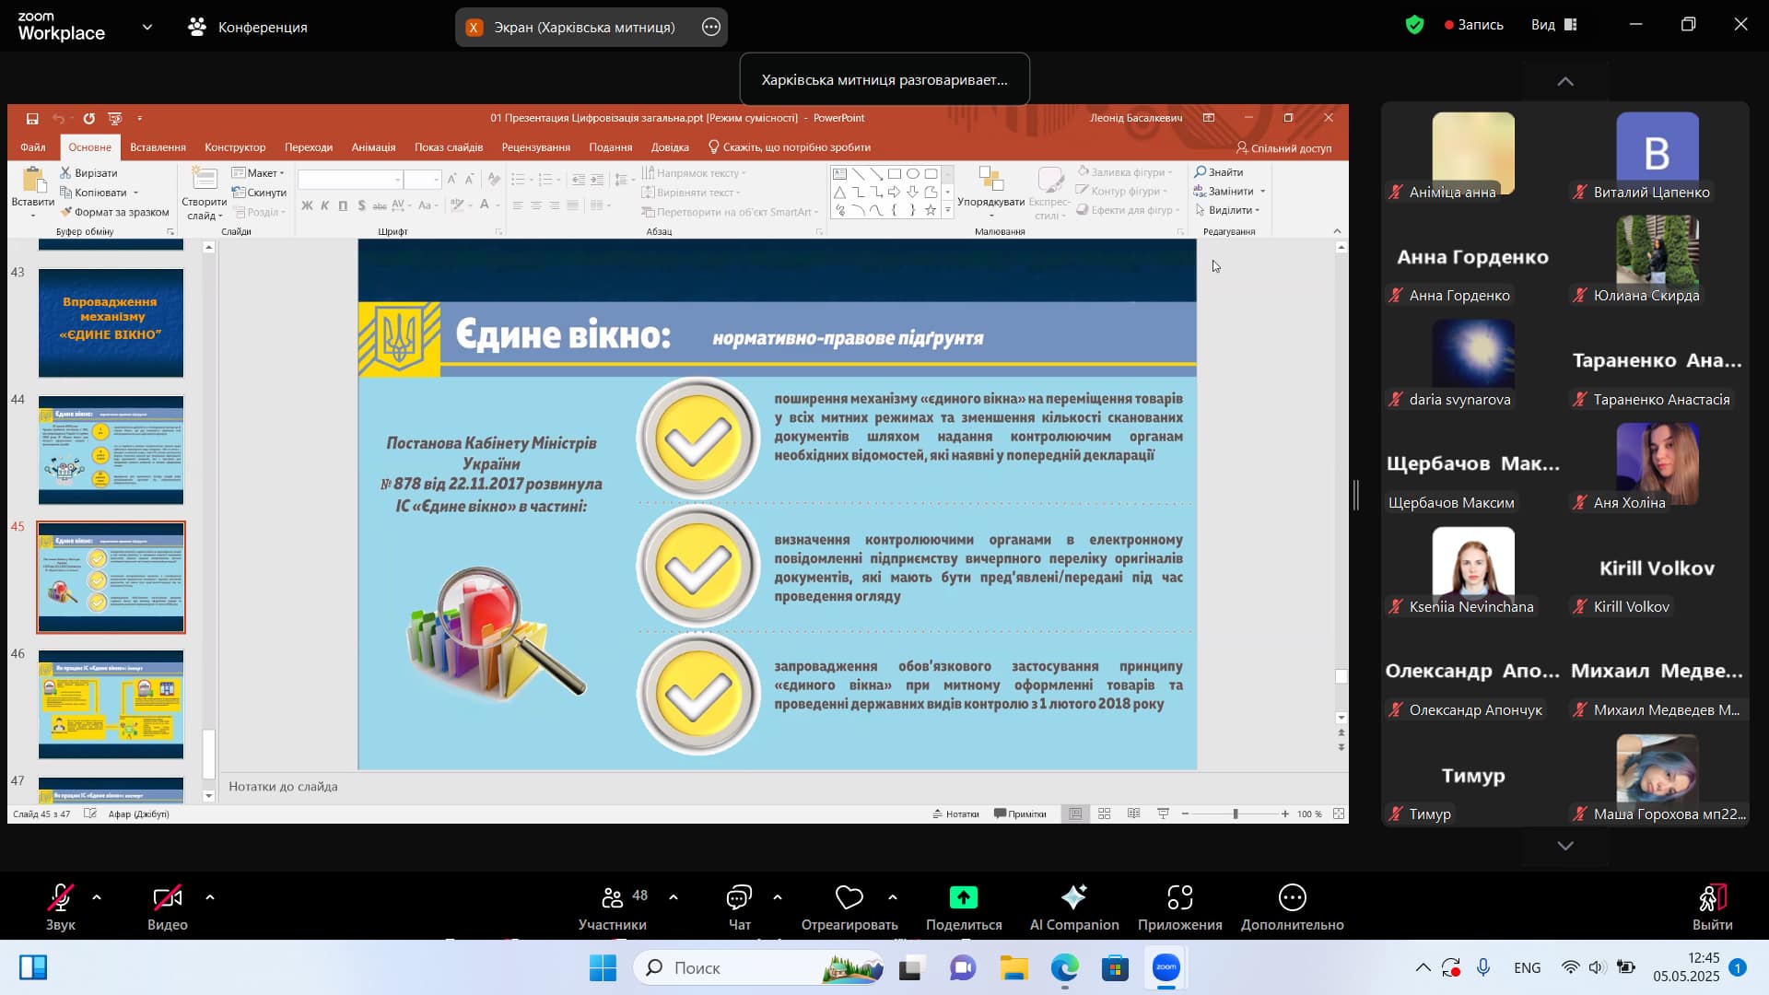Toggle Нотатки notes pane in status bar
Screen dimensions: 1769x995
[x=955, y=814]
